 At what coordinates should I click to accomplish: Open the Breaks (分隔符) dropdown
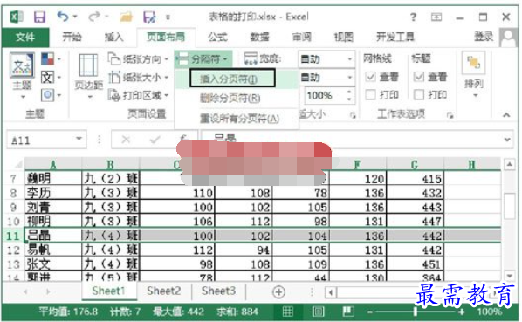[x=203, y=59]
